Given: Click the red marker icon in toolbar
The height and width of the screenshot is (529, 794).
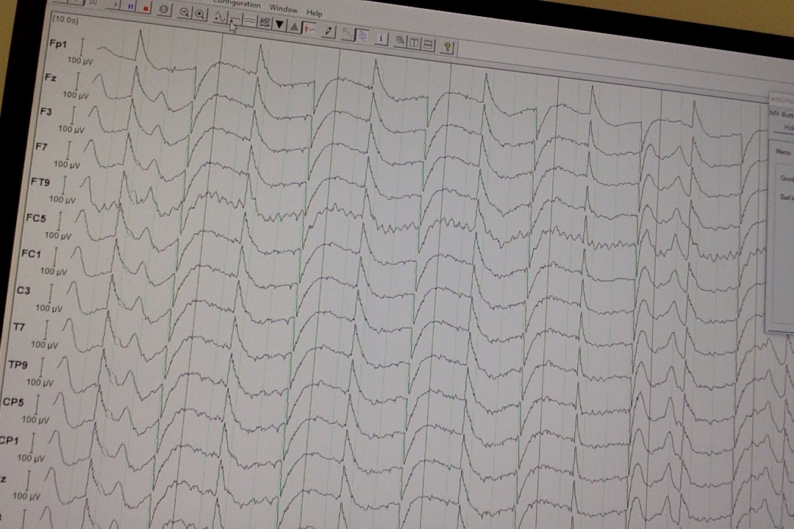Looking at the screenshot, I should point(309,29).
